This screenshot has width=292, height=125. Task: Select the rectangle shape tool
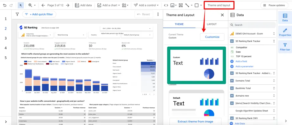[197, 5]
